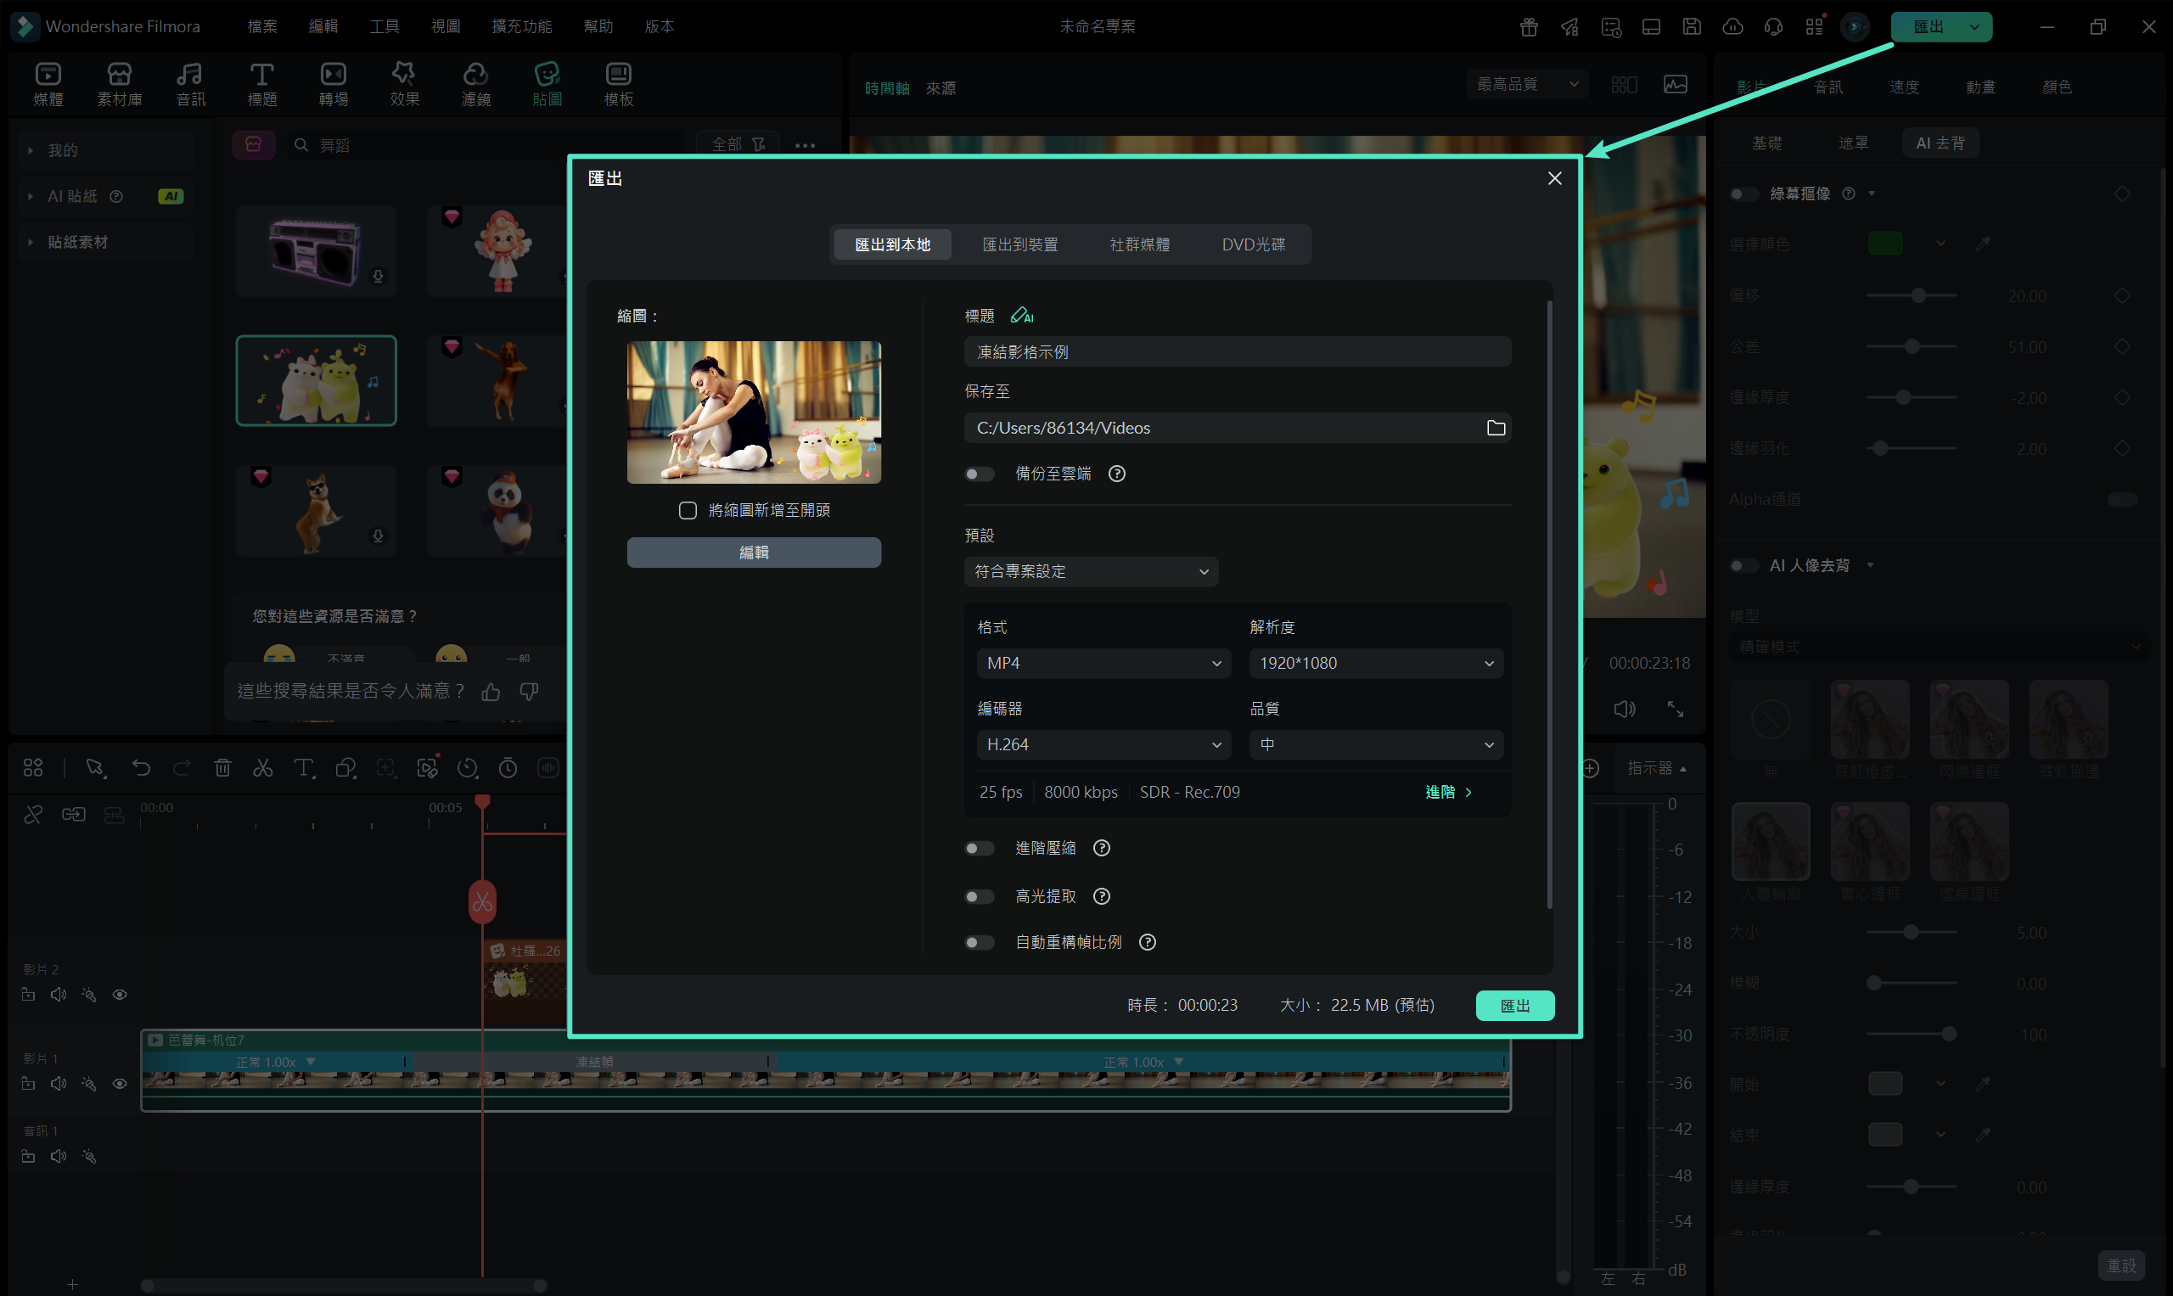Click the 進階 advanced settings link
The height and width of the screenshot is (1296, 2173).
click(1447, 792)
